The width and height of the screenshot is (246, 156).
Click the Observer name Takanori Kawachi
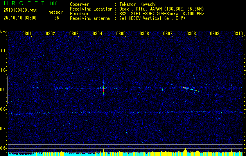tap(138, 4)
